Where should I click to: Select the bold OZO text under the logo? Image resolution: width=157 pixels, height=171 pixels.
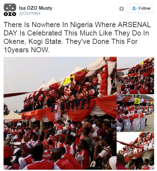coord(10,14)
